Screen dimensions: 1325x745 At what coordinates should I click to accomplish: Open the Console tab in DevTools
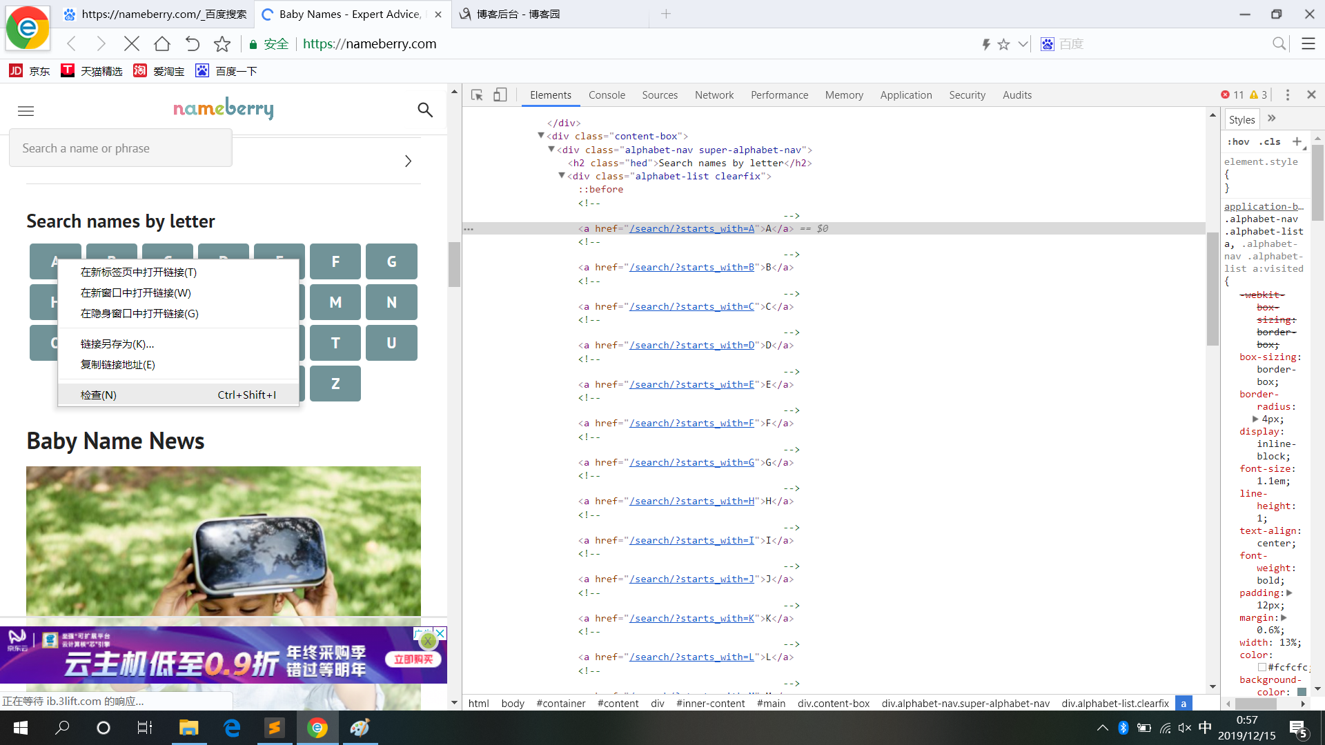point(607,95)
